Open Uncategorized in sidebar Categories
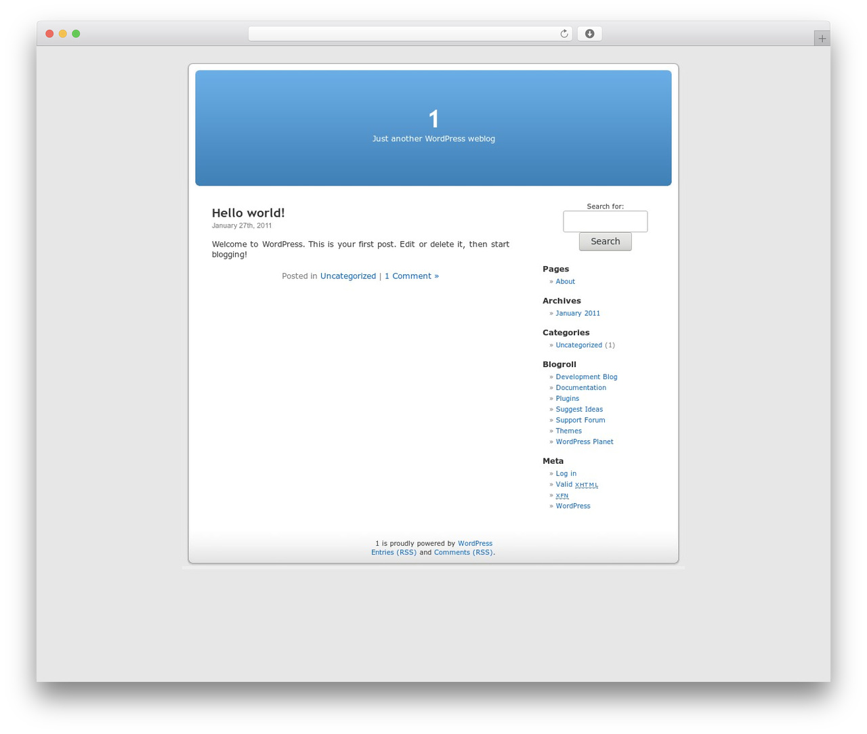Image resolution: width=867 pixels, height=734 pixels. click(579, 345)
